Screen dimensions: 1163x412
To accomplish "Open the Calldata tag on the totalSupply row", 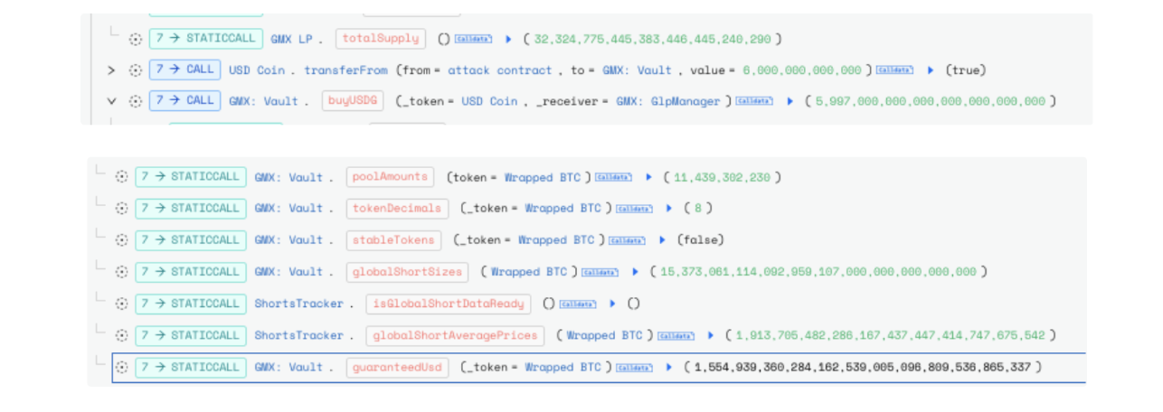I will click(473, 39).
